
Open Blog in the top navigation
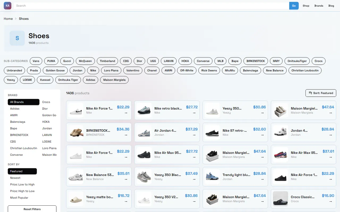(331, 6)
